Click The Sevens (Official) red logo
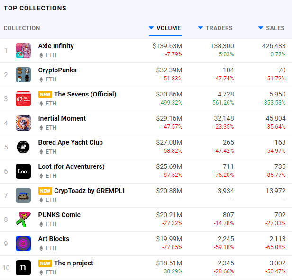The image size is (292, 280). [23, 99]
